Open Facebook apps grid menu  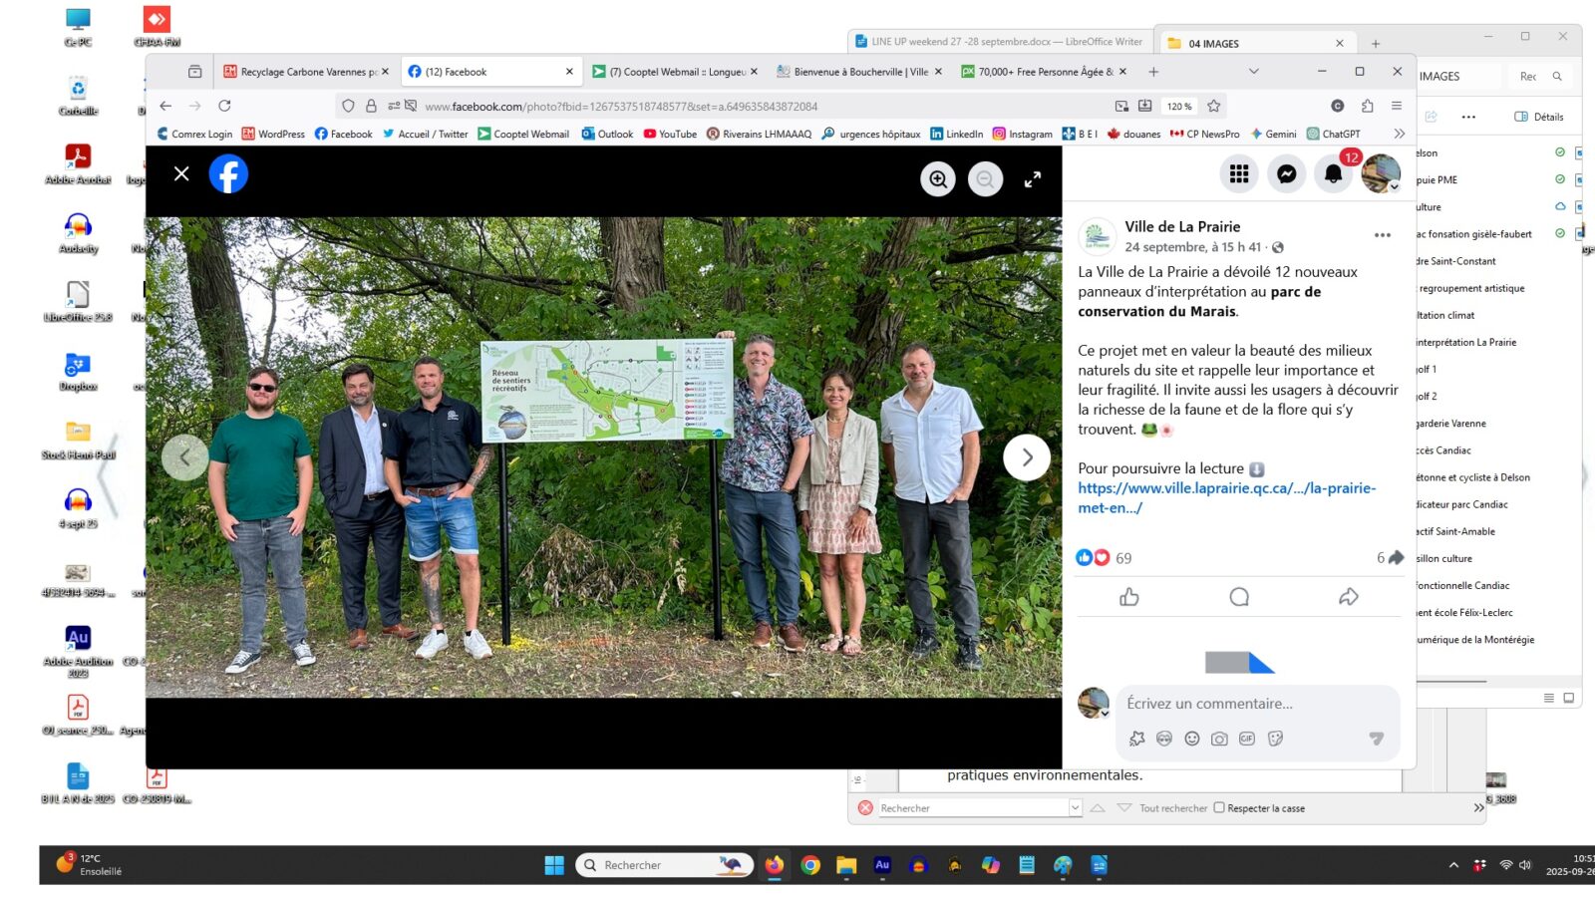coord(1239,174)
